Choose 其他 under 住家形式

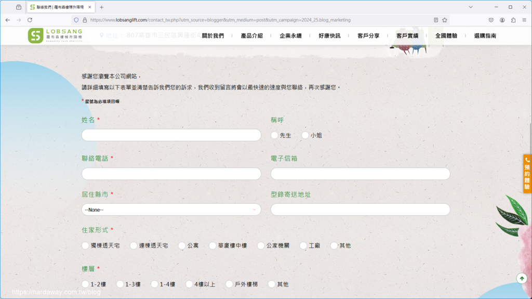coord(334,245)
